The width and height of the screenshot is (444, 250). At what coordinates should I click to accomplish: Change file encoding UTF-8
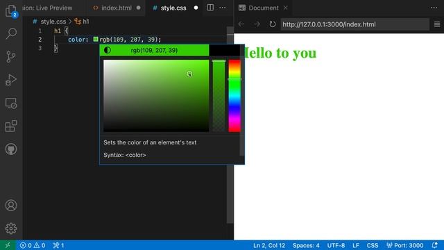pyautogui.click(x=336, y=245)
